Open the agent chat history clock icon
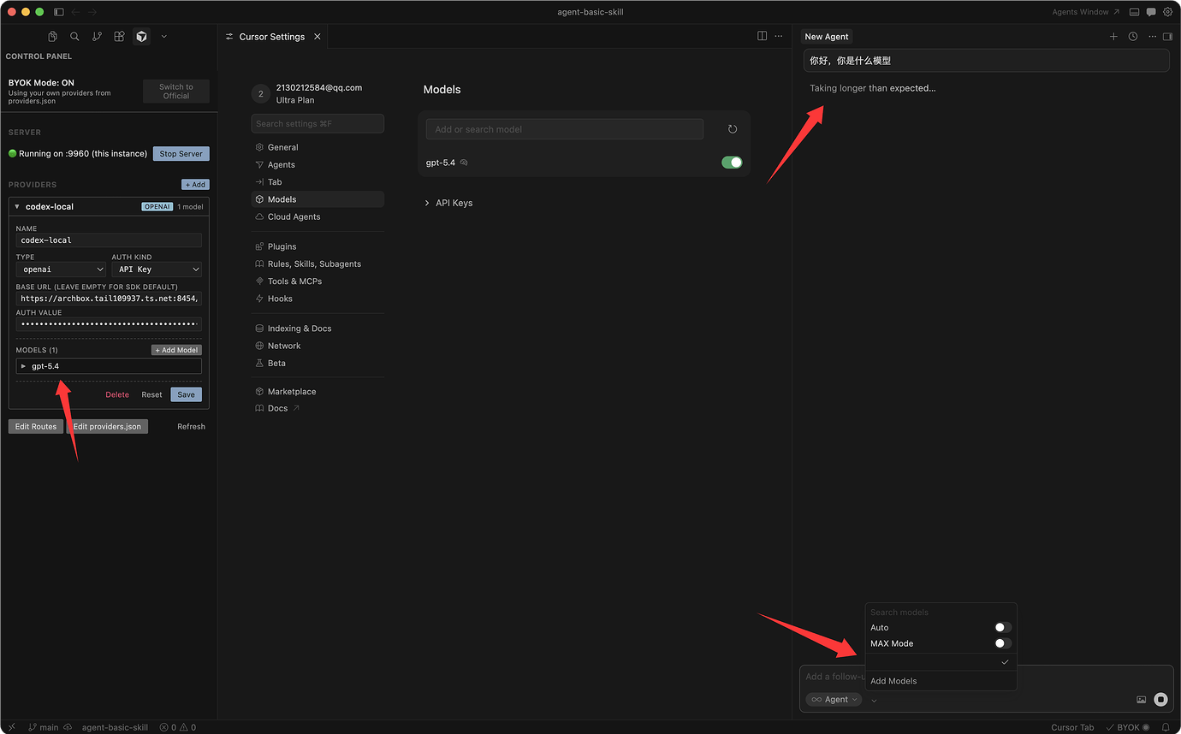Image resolution: width=1181 pixels, height=734 pixels. [x=1133, y=37]
